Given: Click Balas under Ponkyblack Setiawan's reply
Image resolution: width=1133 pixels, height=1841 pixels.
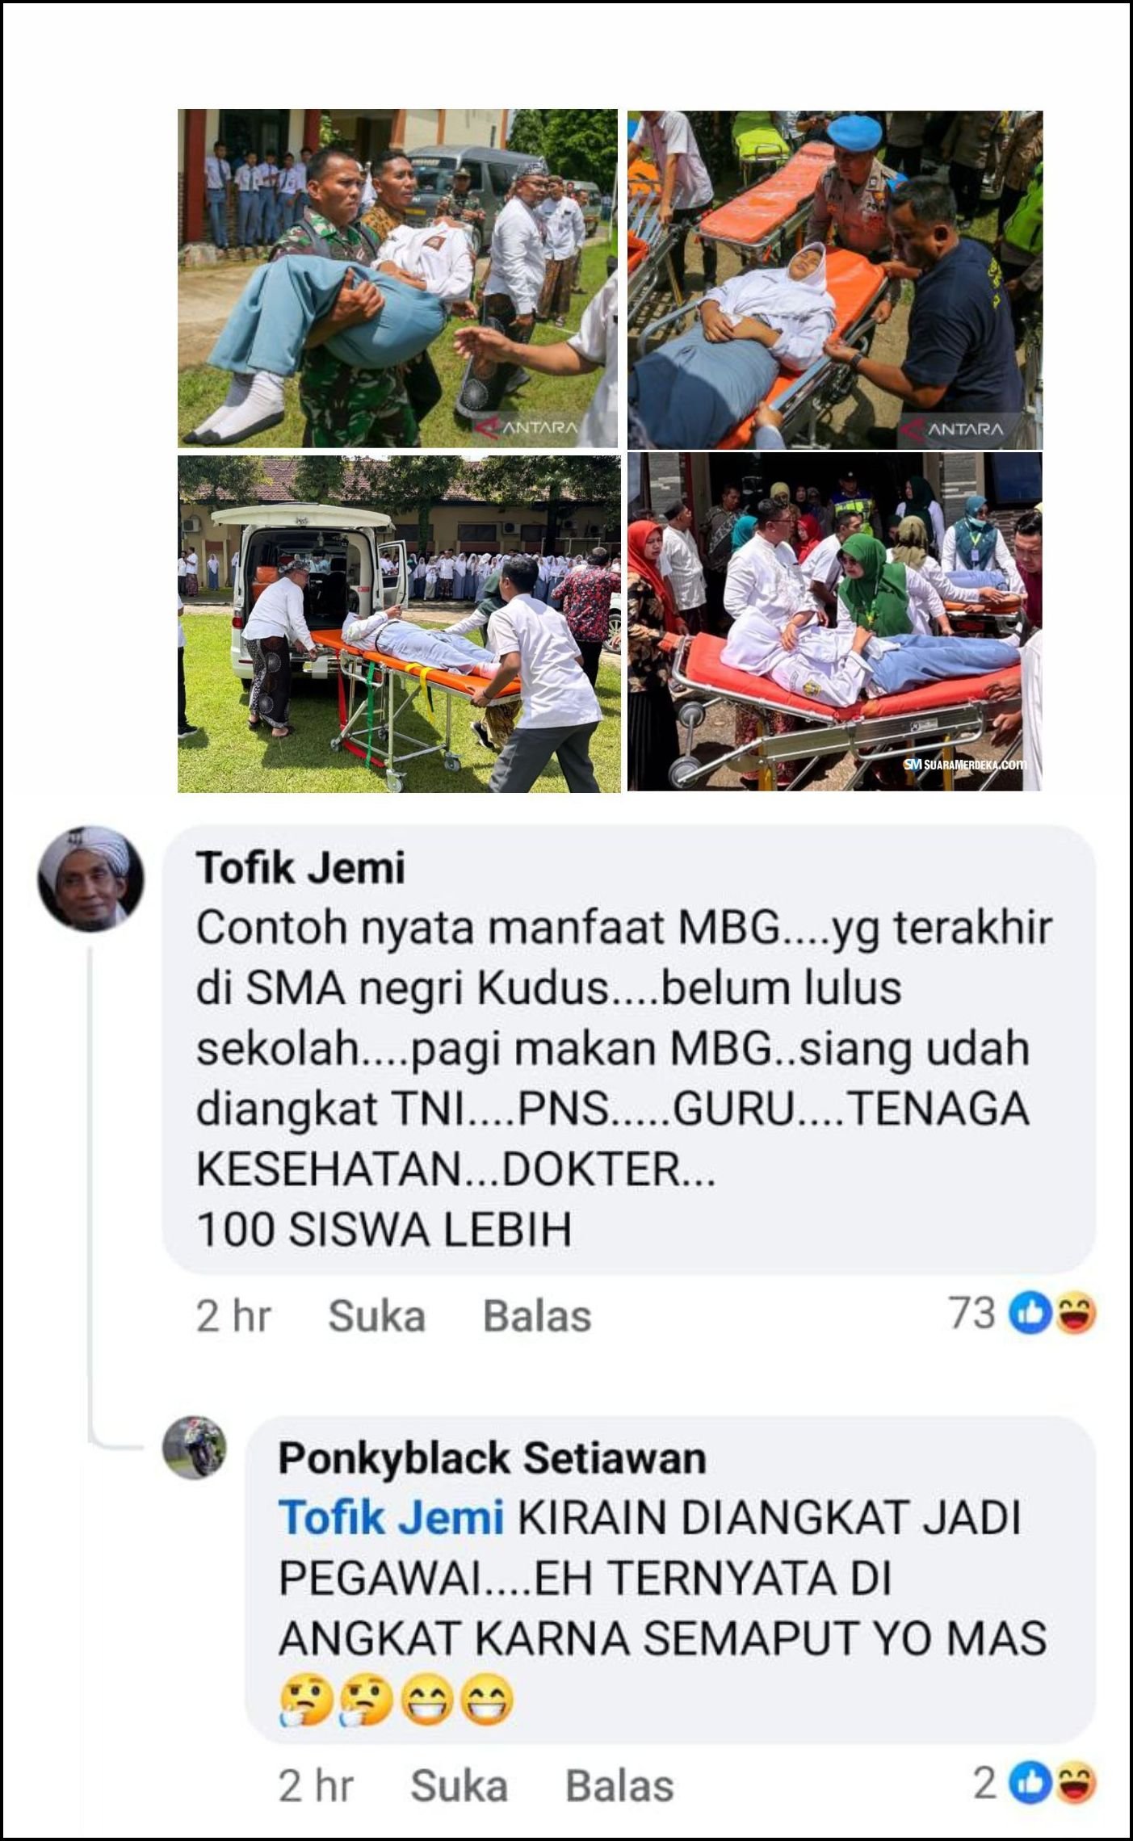Looking at the screenshot, I should (619, 1785).
